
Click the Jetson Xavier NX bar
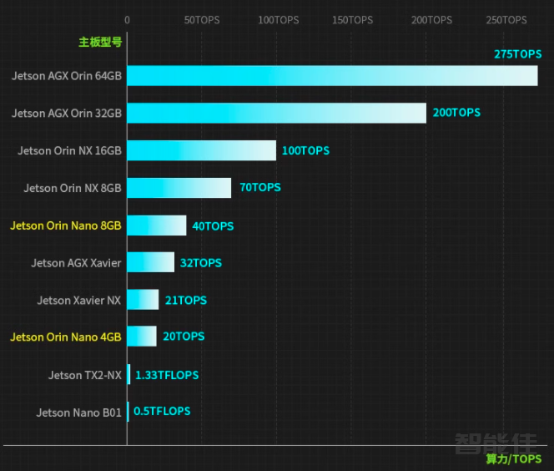pyautogui.click(x=143, y=300)
